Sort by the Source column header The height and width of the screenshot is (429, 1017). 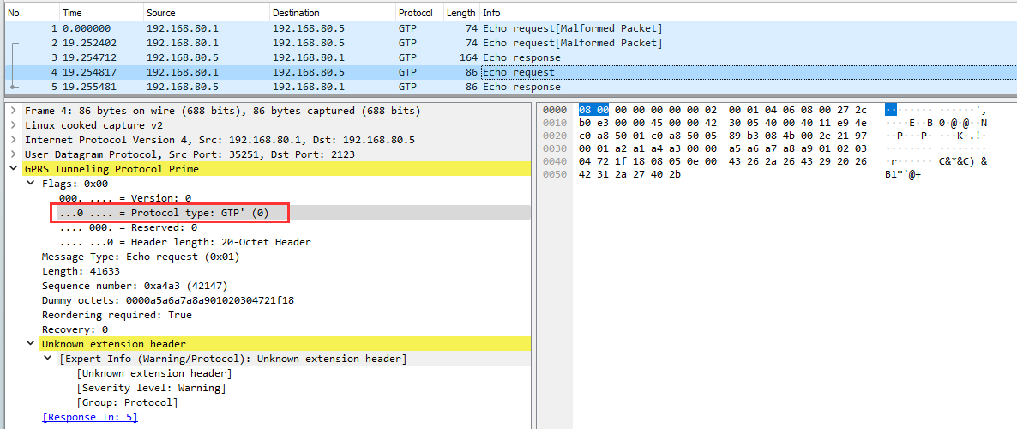161,13
